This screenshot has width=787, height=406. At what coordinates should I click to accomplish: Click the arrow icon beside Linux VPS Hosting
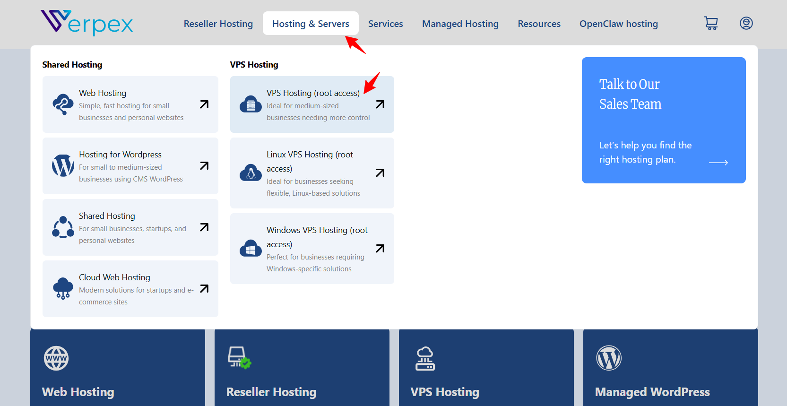[380, 173]
